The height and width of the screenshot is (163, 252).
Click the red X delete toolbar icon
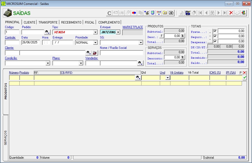pos(231,13)
